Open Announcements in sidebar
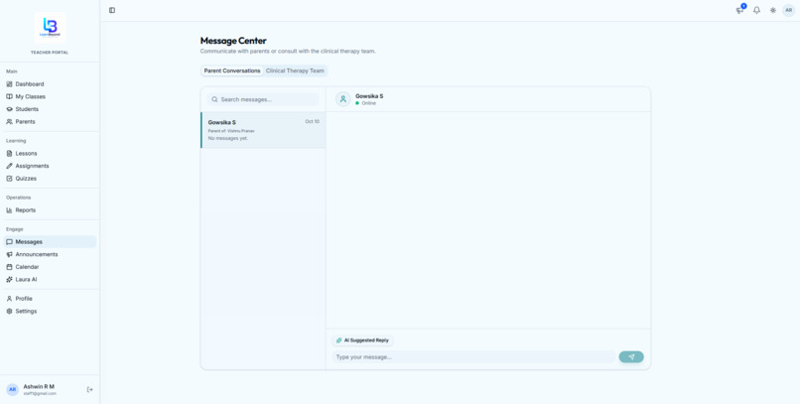Screen dimensions: 800x404 50,254
